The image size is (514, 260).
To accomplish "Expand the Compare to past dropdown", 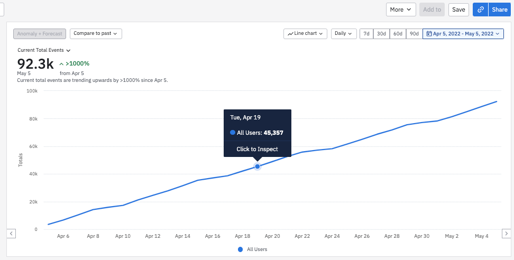I will 96,34.
